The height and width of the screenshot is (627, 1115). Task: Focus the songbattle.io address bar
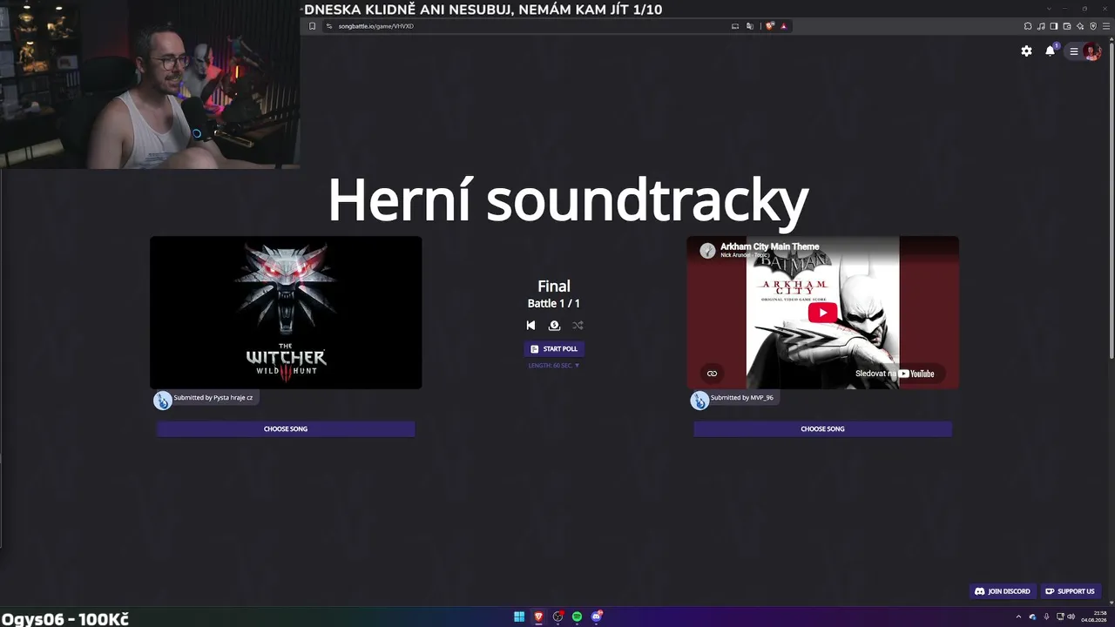click(523, 26)
